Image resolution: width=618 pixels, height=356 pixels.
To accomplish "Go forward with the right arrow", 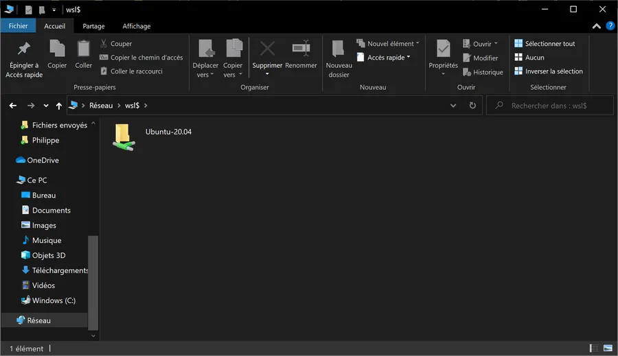I will click(x=31, y=106).
